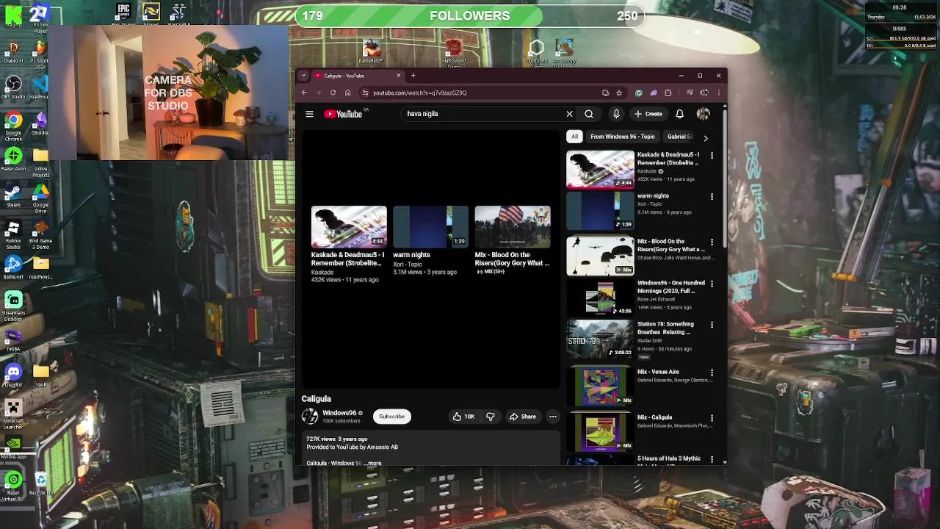This screenshot has height=529, width=940.
Task: Subscribe to the Windows96 channel
Action: (391, 417)
